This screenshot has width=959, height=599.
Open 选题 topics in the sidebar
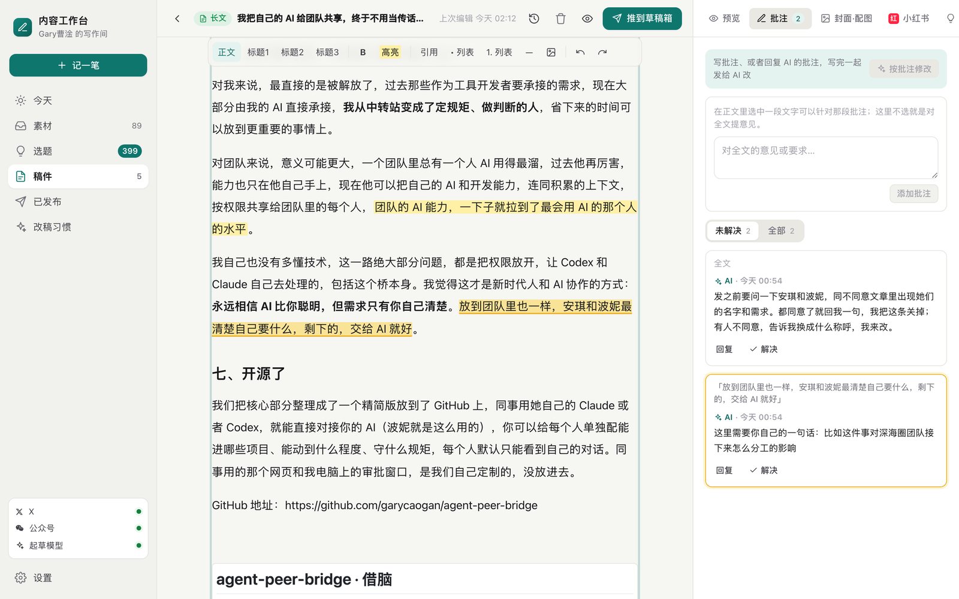pos(79,151)
